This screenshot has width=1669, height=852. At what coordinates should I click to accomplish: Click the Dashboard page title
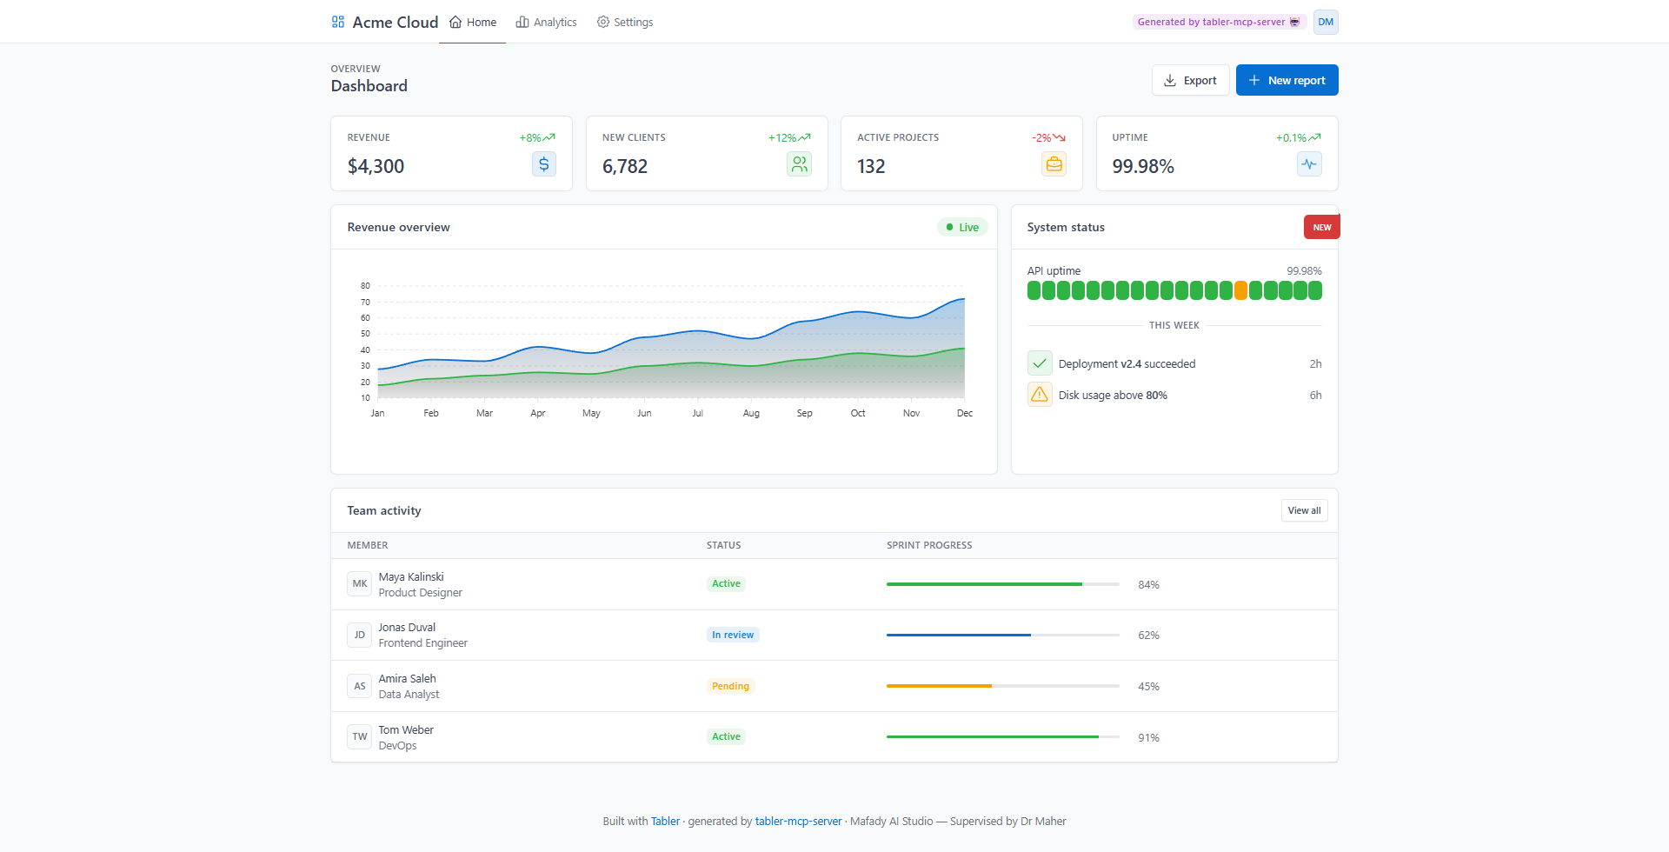click(369, 86)
